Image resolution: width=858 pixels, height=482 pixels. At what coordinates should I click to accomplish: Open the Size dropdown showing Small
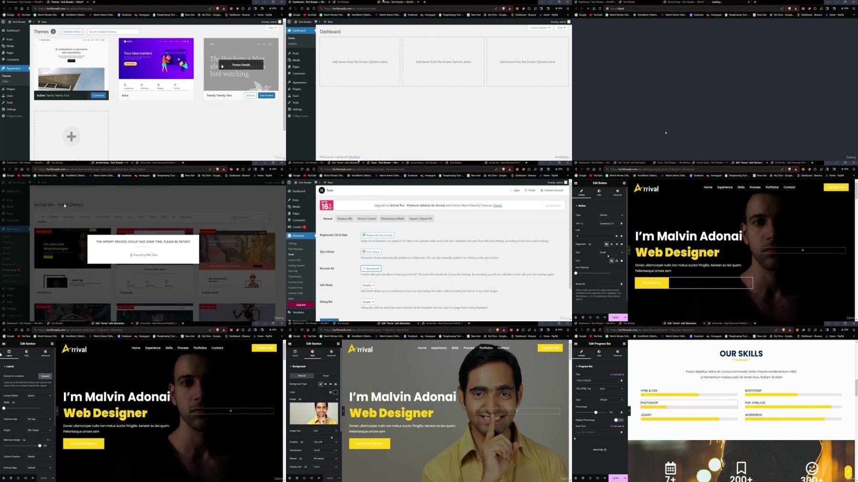click(611, 252)
